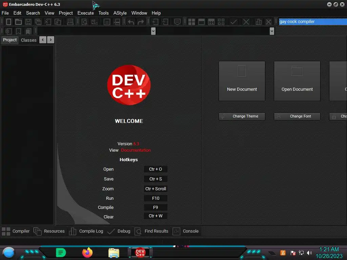Open the Compile Log bottom tab

pos(86,231)
